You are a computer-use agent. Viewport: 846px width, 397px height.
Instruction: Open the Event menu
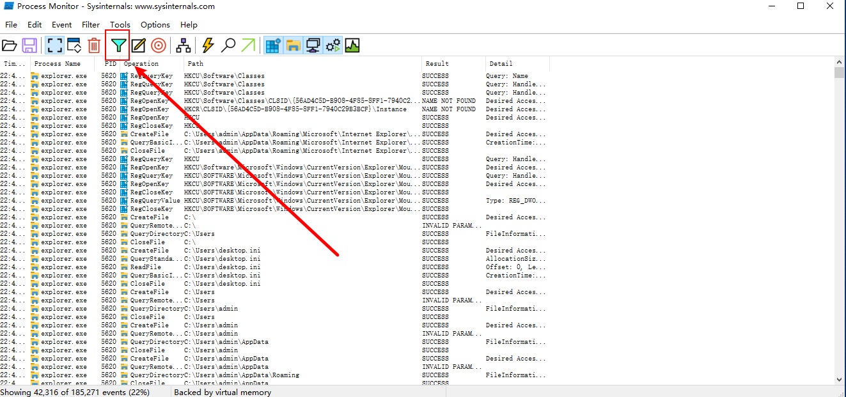(62, 25)
